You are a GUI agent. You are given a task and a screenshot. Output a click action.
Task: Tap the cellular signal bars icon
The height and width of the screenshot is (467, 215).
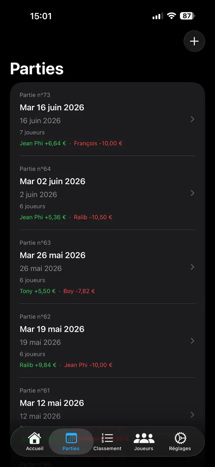157,16
